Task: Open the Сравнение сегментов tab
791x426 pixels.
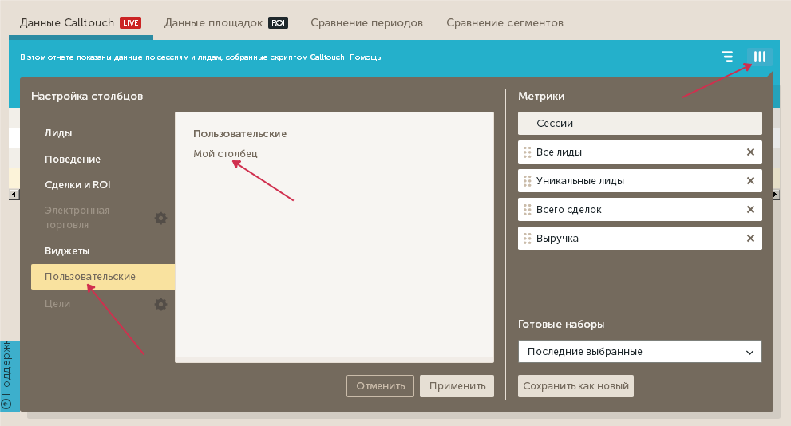Action: click(x=504, y=23)
